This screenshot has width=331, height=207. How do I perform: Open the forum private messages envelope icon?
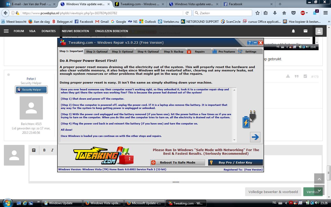coord(305,31)
